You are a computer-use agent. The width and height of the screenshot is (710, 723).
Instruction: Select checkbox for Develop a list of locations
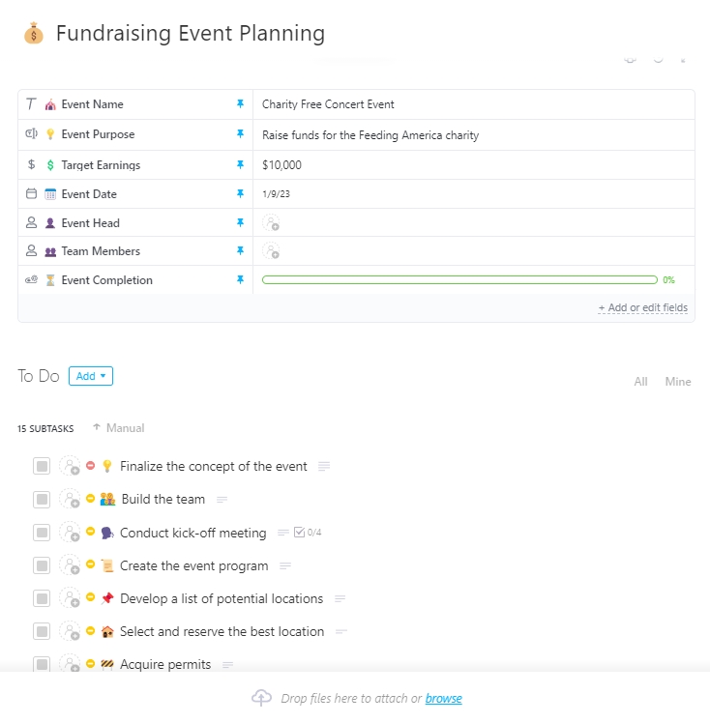42,599
